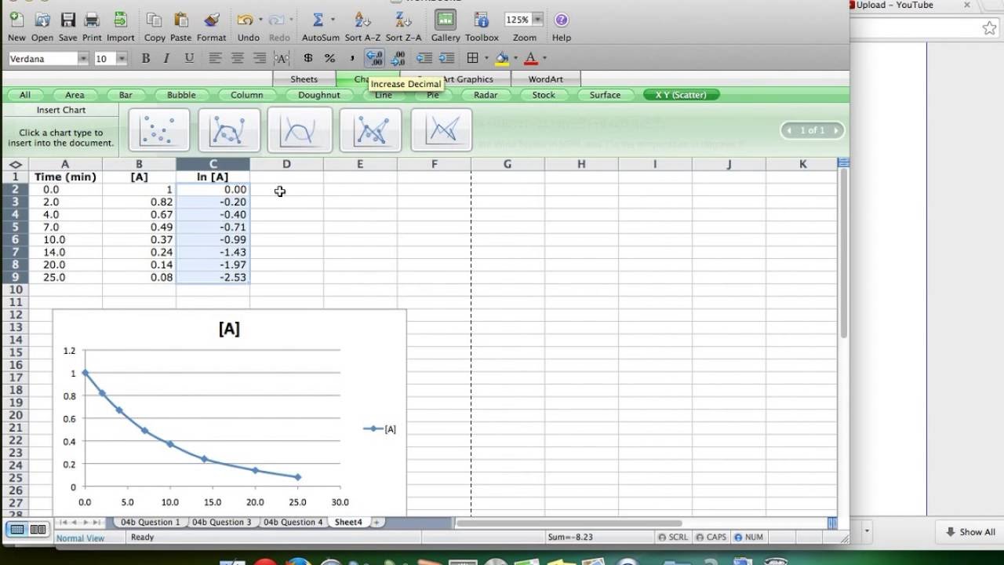
Task: Align text right
Action: (260, 58)
